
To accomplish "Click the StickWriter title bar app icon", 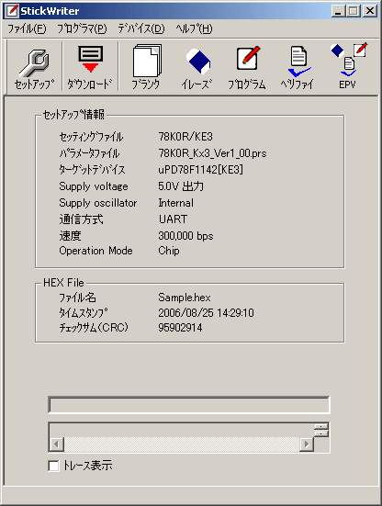I will coord(12,11).
